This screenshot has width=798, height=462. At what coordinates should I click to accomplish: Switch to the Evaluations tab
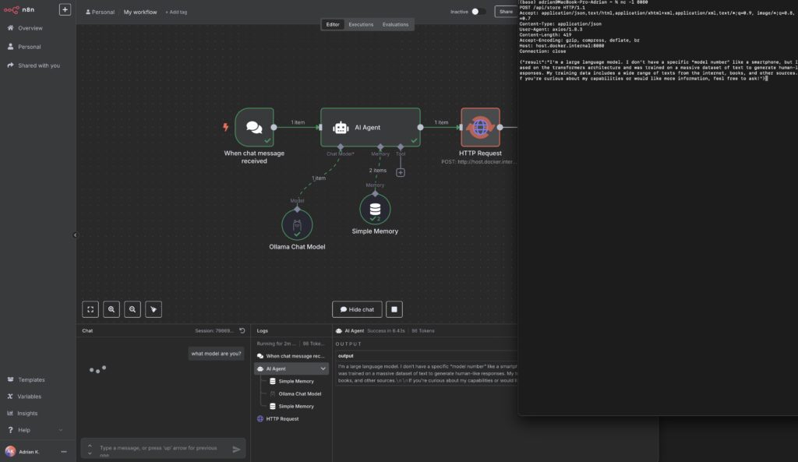coord(395,24)
